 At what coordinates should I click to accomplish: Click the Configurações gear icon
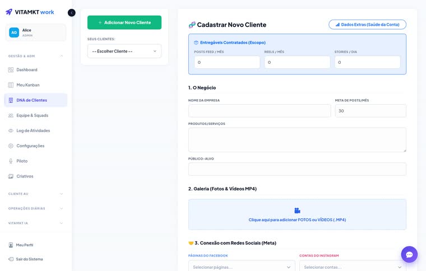(x=11, y=146)
